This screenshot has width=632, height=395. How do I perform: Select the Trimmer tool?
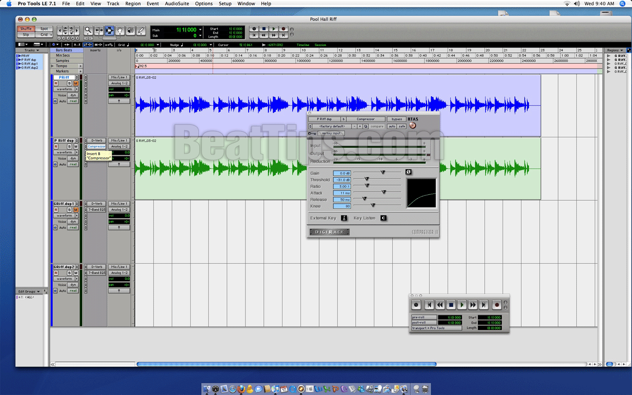click(99, 31)
